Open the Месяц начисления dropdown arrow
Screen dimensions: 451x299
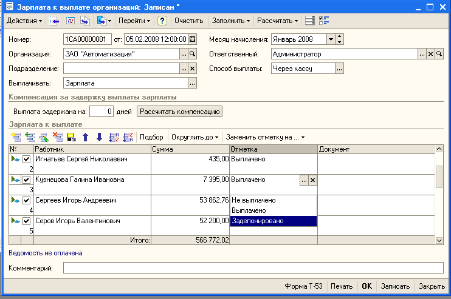click(x=331, y=39)
